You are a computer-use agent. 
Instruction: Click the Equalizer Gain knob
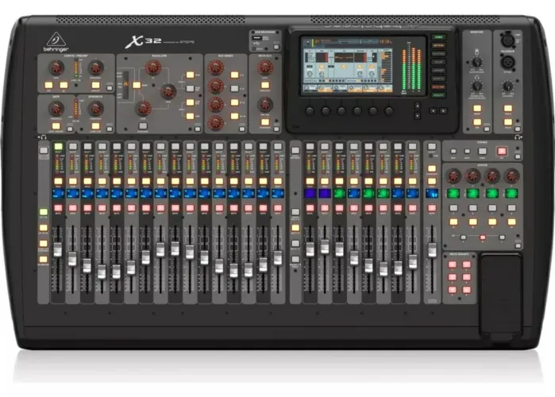coord(143,108)
